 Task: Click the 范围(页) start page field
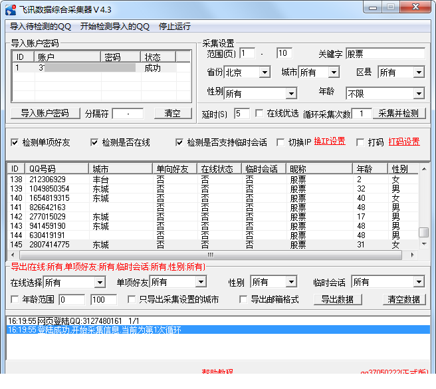pyautogui.click(x=247, y=53)
